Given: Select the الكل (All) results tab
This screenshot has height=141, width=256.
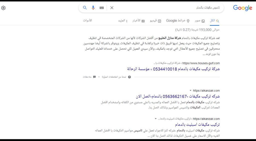Looking at the screenshot, I should pyautogui.click(x=214, y=21).
